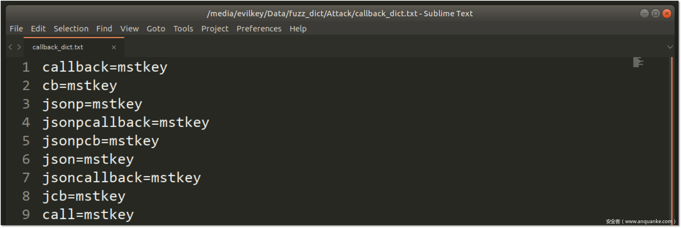Viewport: 681px width, 228px height.
Task: Open the View menu
Action: (x=129, y=29)
